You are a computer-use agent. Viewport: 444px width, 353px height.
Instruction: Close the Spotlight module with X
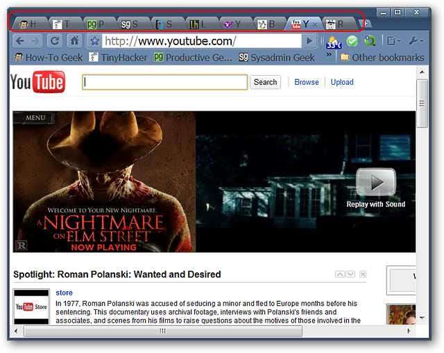[x=363, y=274]
